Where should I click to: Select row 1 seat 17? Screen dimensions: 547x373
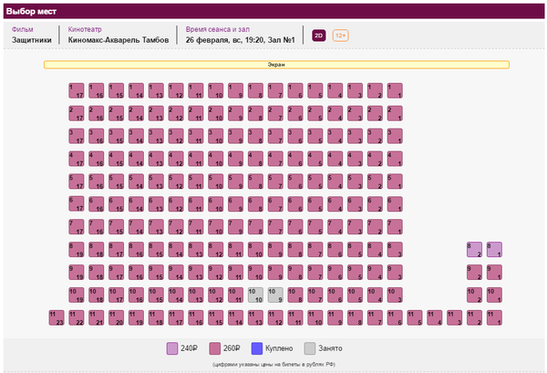pyautogui.click(x=77, y=90)
